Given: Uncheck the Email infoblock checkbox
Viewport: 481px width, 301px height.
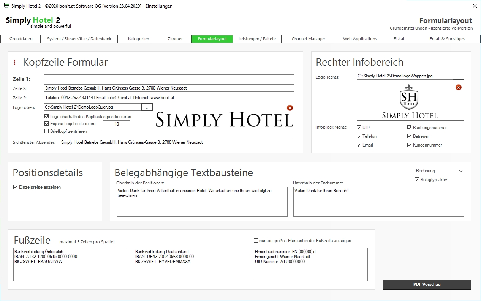Looking at the screenshot, I should click(359, 145).
